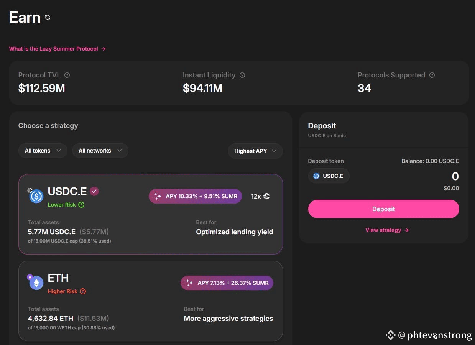Click the arrow after Lazy Summer Protocol link

coord(103,49)
